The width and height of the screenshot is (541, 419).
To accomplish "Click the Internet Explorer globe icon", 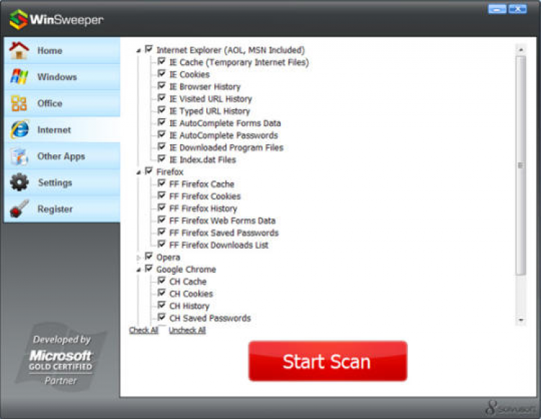I will coord(19,130).
